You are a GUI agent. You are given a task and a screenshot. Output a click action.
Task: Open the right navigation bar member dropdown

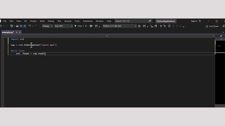pyautogui.click(x=213, y=36)
